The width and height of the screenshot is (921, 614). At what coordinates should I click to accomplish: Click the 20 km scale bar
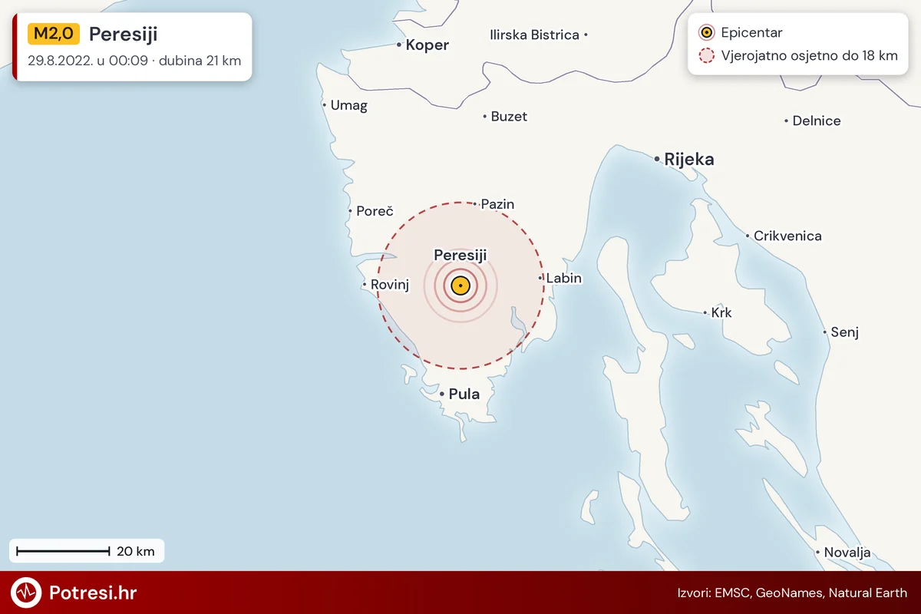tap(63, 551)
